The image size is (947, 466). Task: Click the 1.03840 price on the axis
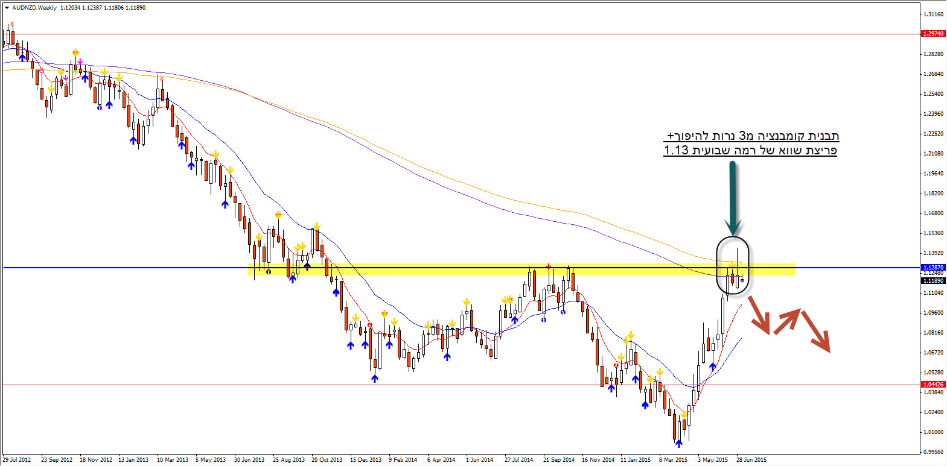coord(933,392)
